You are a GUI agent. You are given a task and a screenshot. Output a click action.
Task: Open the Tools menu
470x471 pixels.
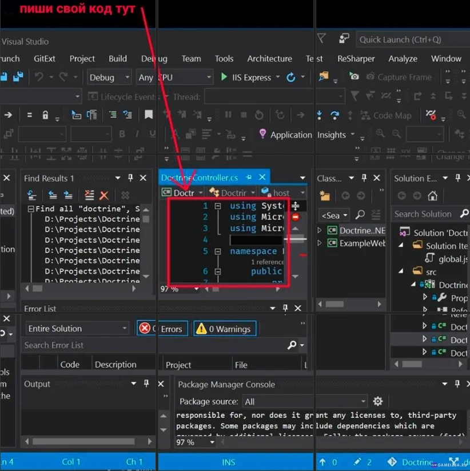click(x=224, y=58)
